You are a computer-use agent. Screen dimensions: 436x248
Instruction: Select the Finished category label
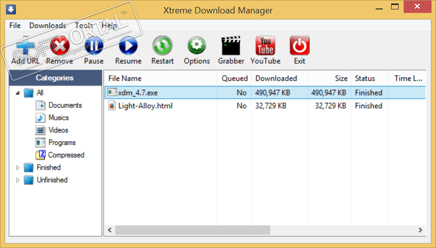(49, 167)
